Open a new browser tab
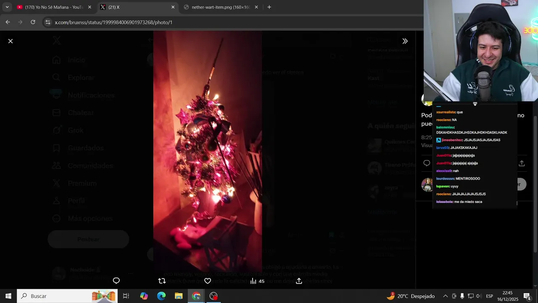 [269, 7]
